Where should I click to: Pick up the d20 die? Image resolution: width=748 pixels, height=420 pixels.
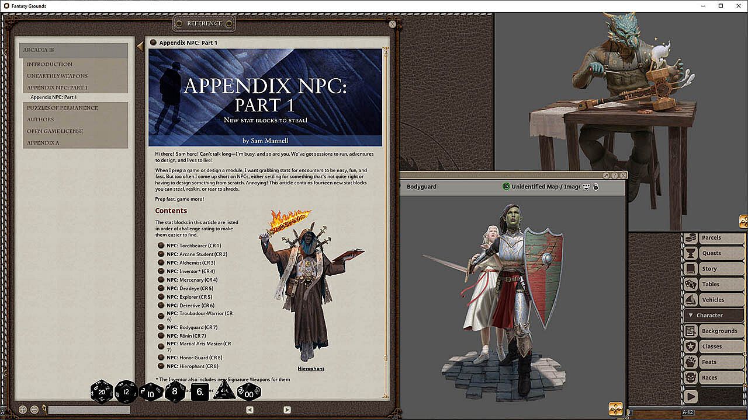point(102,391)
